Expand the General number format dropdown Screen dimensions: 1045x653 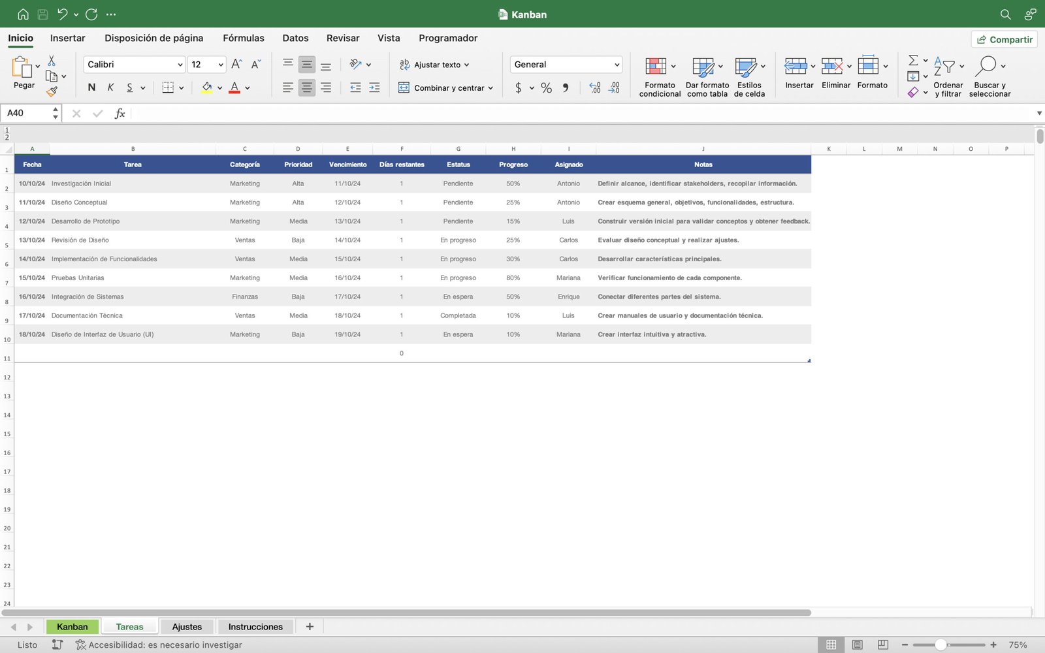(x=617, y=65)
